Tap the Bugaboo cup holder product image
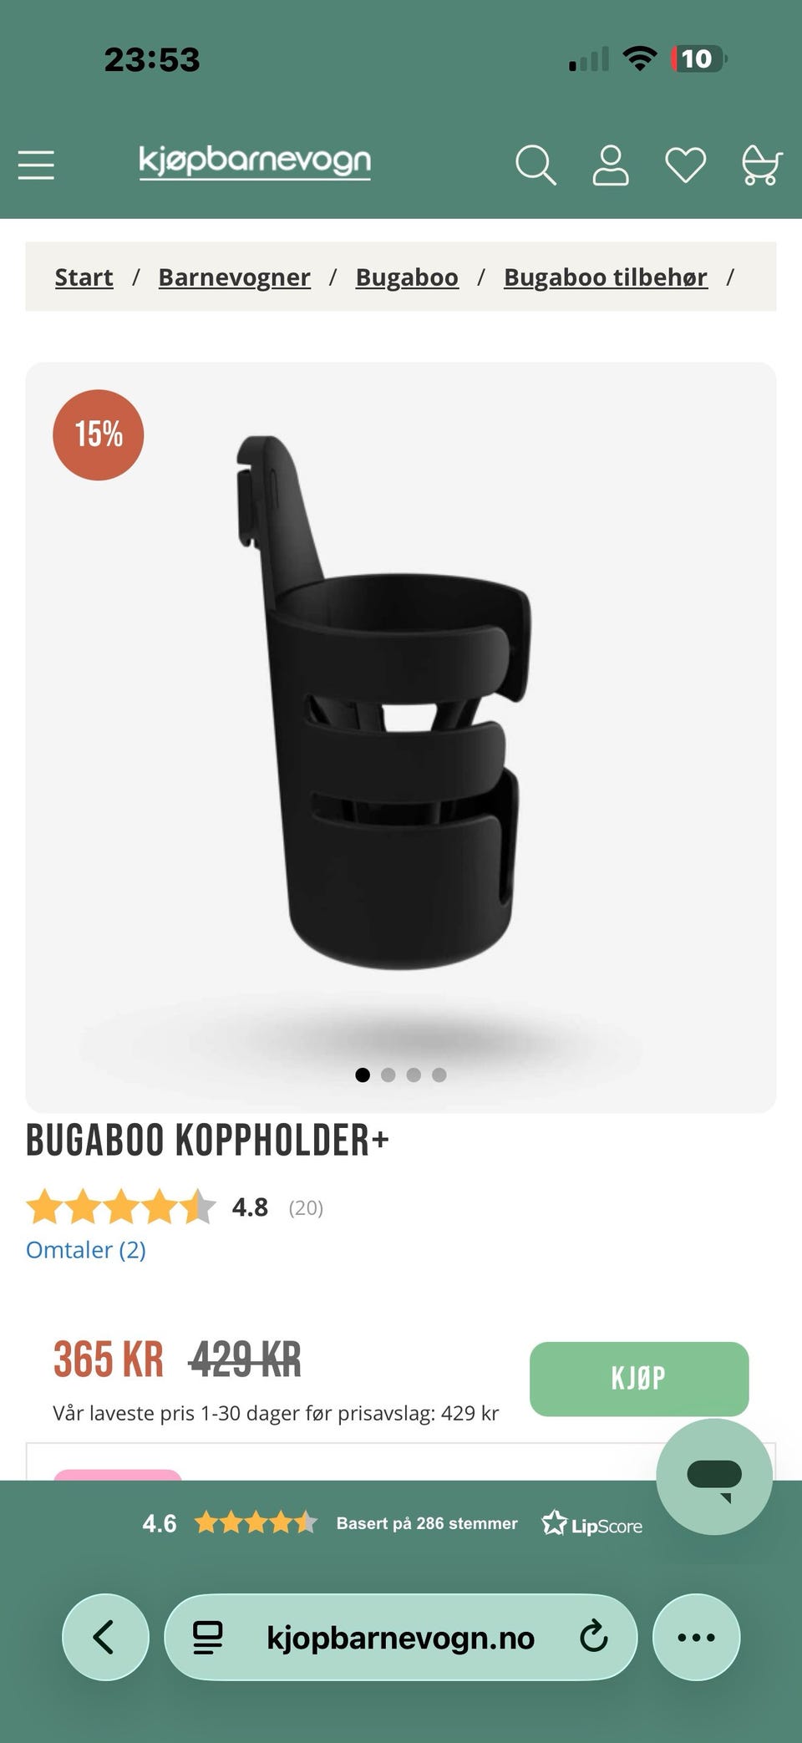 [x=384, y=702]
